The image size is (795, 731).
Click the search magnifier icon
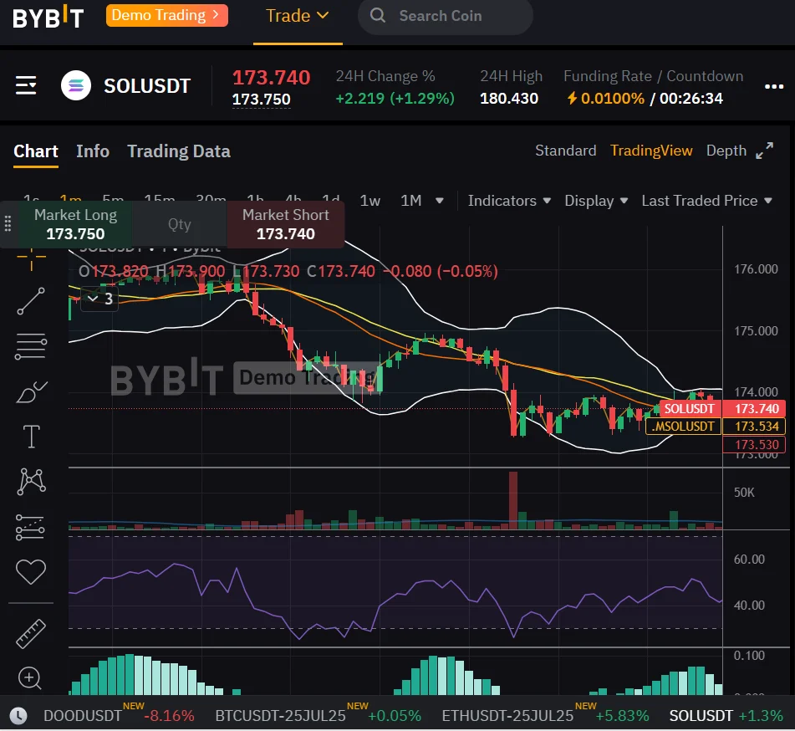[x=377, y=16]
